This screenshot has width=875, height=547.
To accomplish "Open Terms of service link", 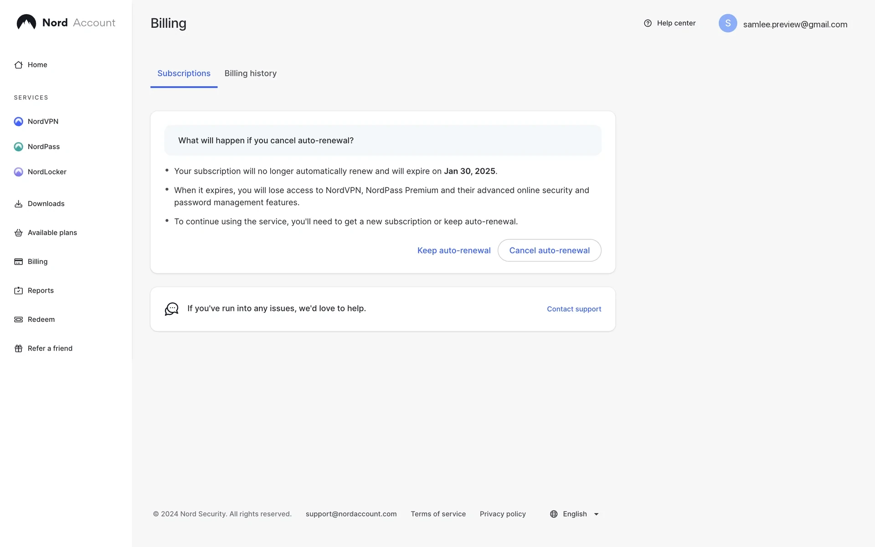I will (x=438, y=514).
